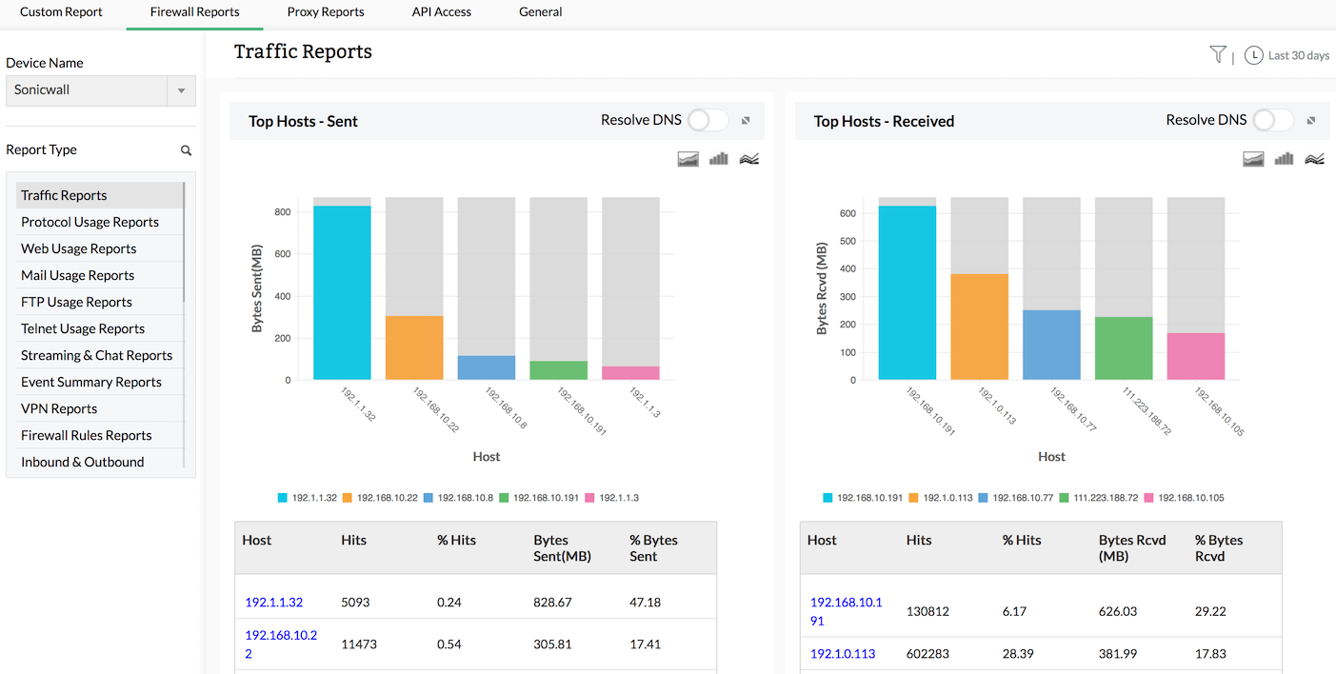Switch to the Proxy Reports tab

pos(326,12)
